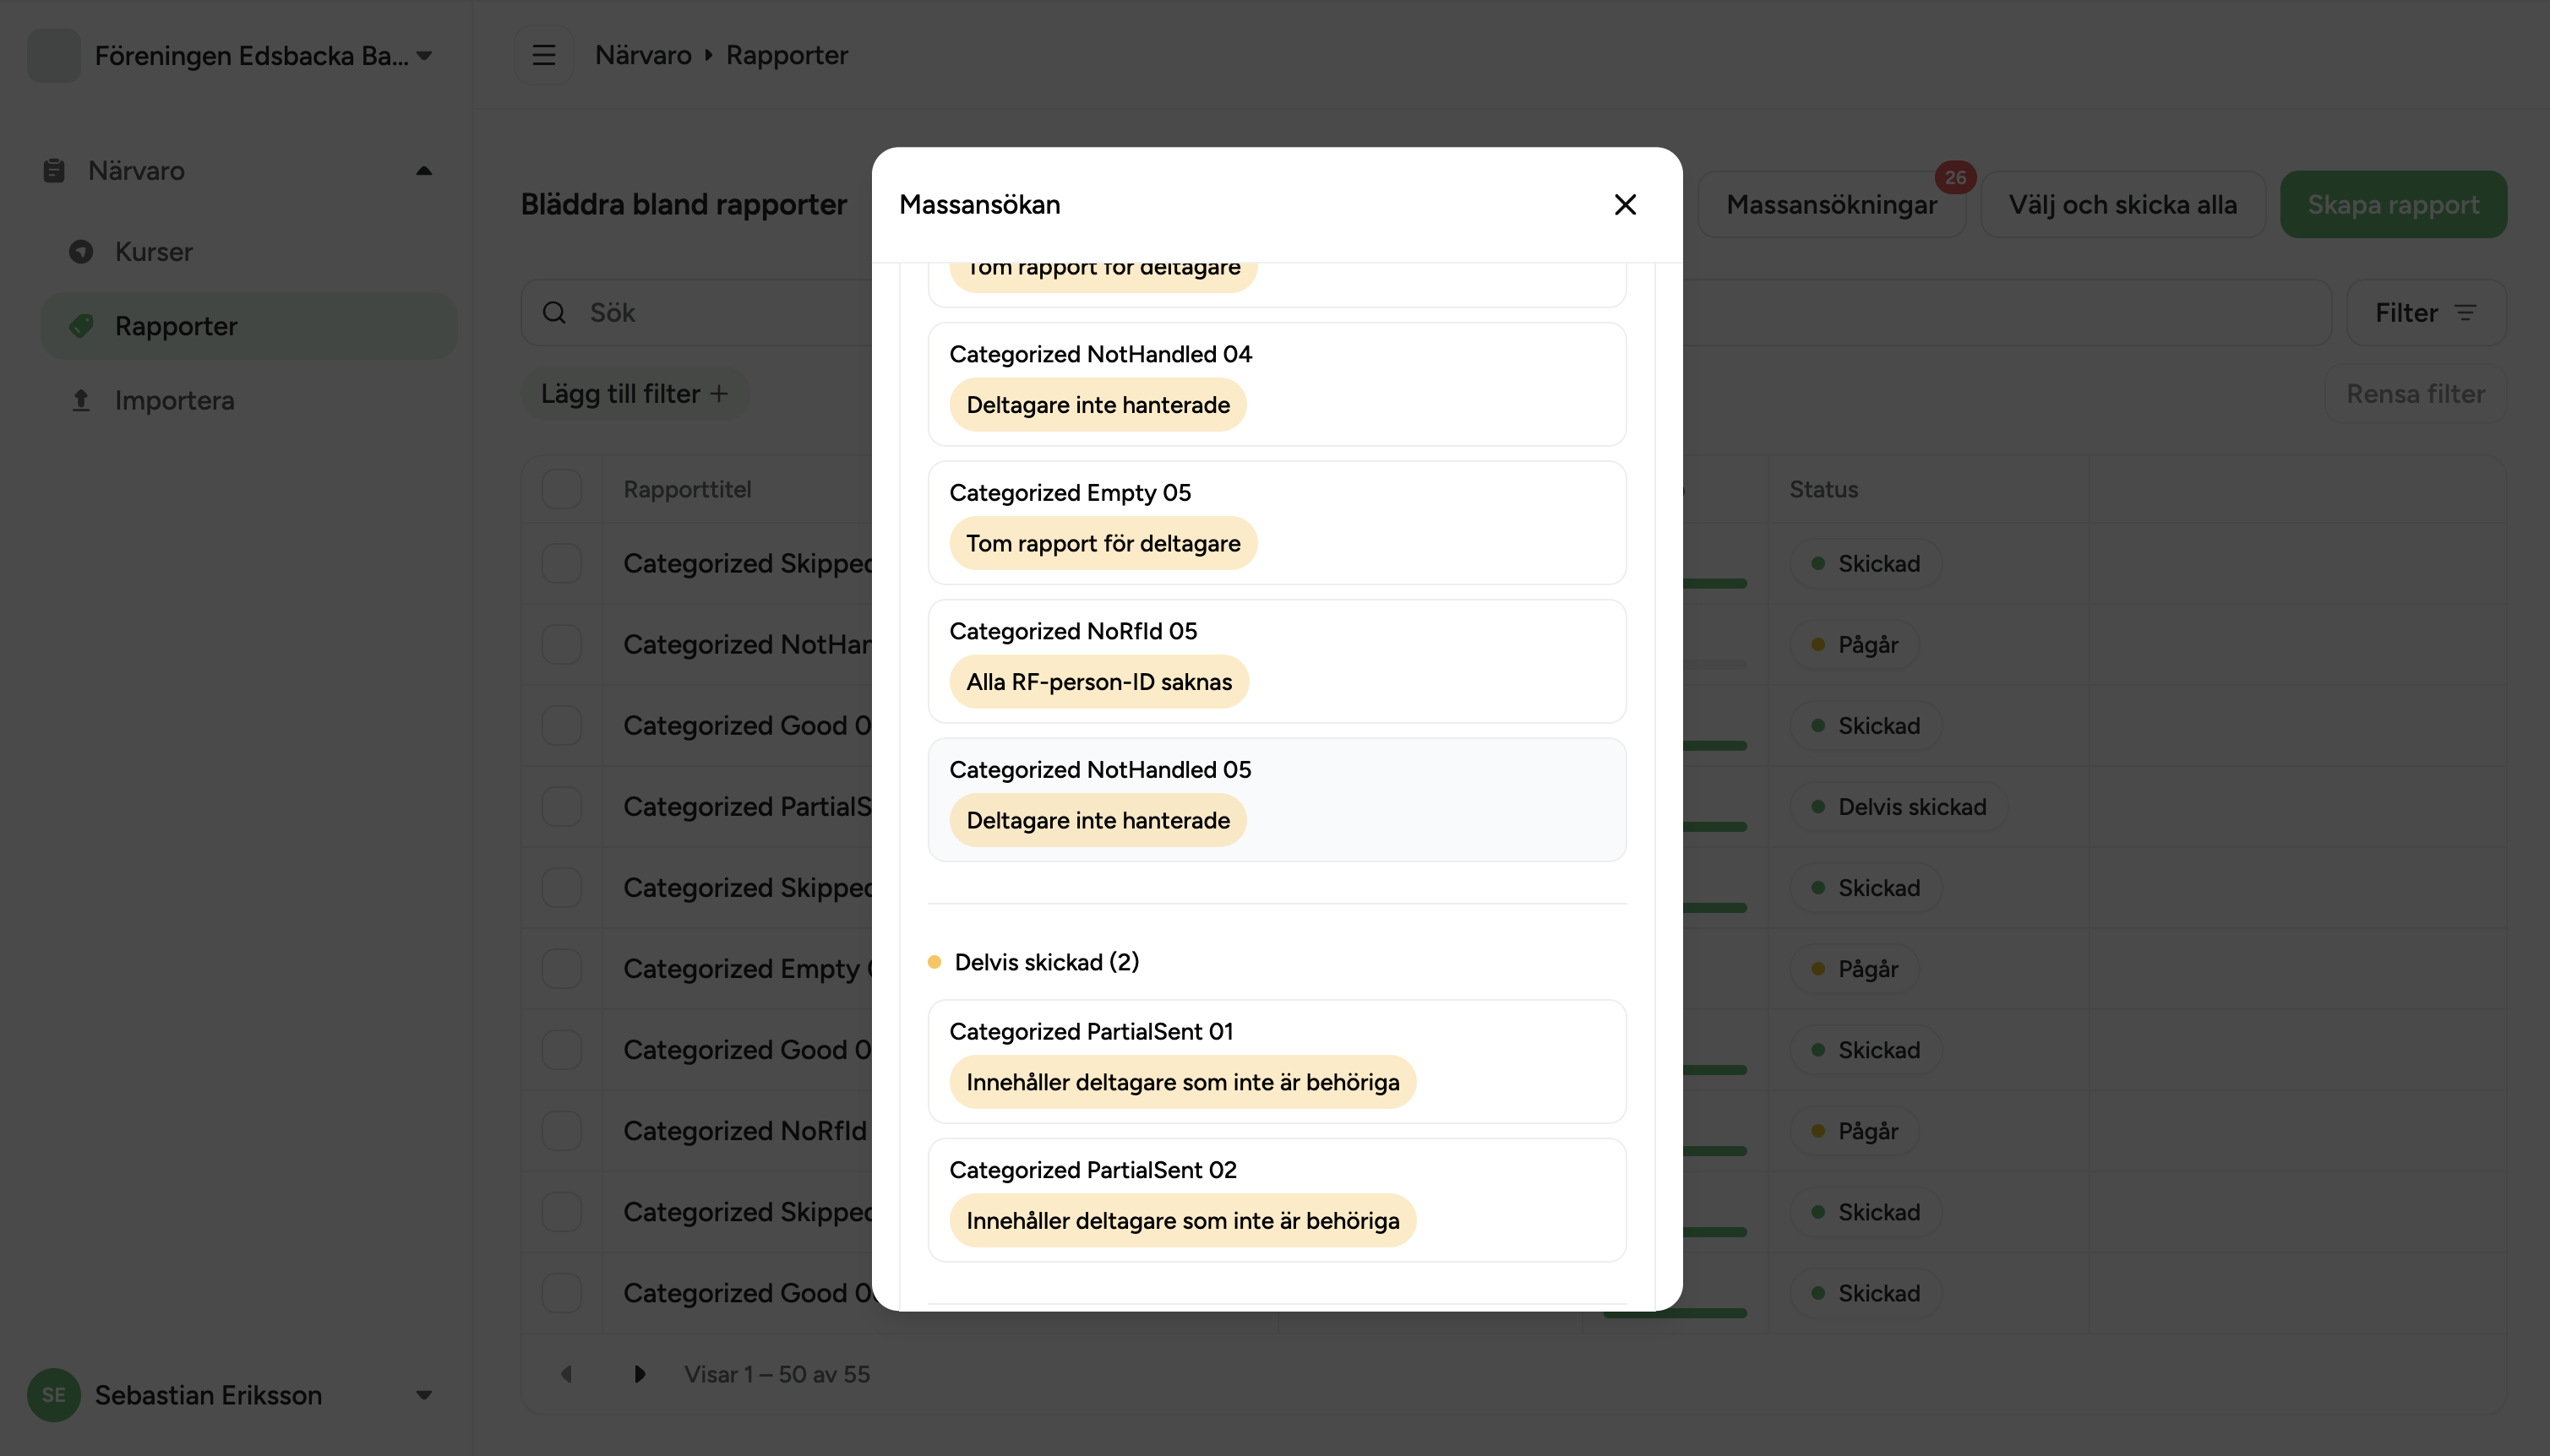Click the Rapporttitel column header
Screen dimensions: 2550x1456
coord(687,489)
